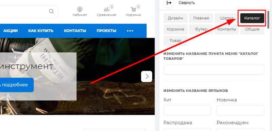Click the Корзина counter badge
Image resolution: width=272 pixels, height=131 pixels.
point(138,7)
